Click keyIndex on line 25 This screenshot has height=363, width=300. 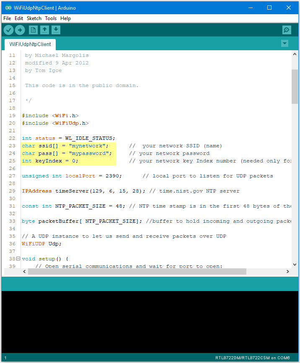[49, 161]
